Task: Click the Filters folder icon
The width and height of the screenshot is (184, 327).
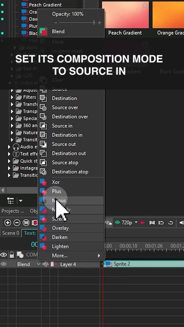Action: tap(19, 97)
